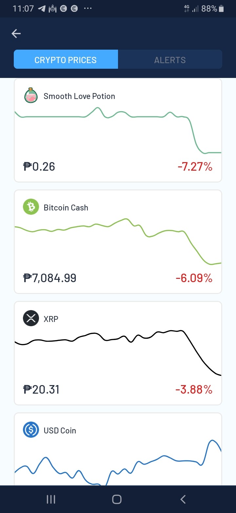The height and width of the screenshot is (513, 236).
Task: Tap the Android navigation back chevron
Action: click(x=183, y=500)
